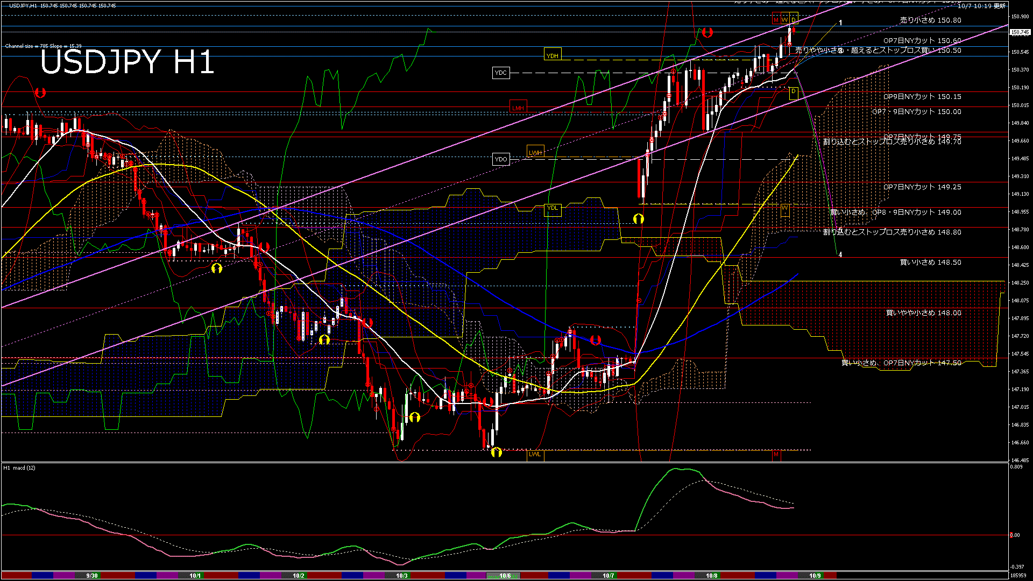Click the OP9日NYカット 150.15 option label
Screen dimensions: 1033x581
tap(922, 97)
